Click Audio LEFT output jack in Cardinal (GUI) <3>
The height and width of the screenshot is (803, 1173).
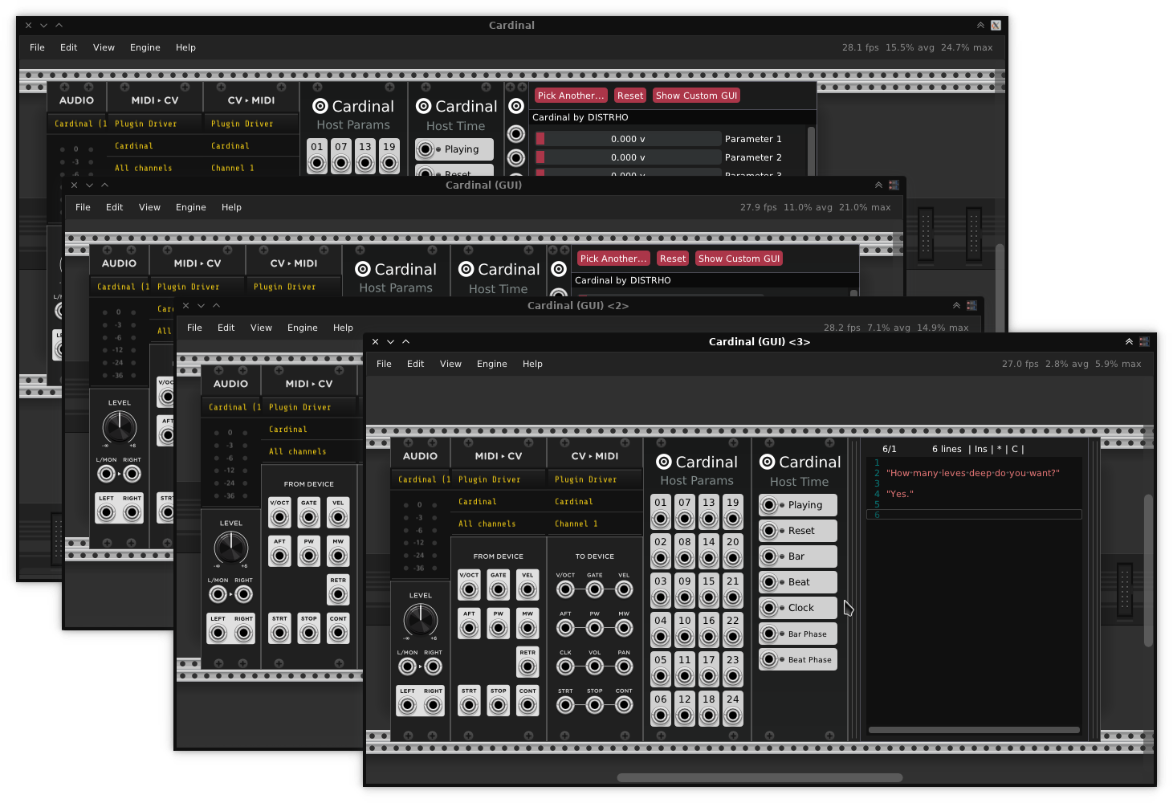[408, 706]
